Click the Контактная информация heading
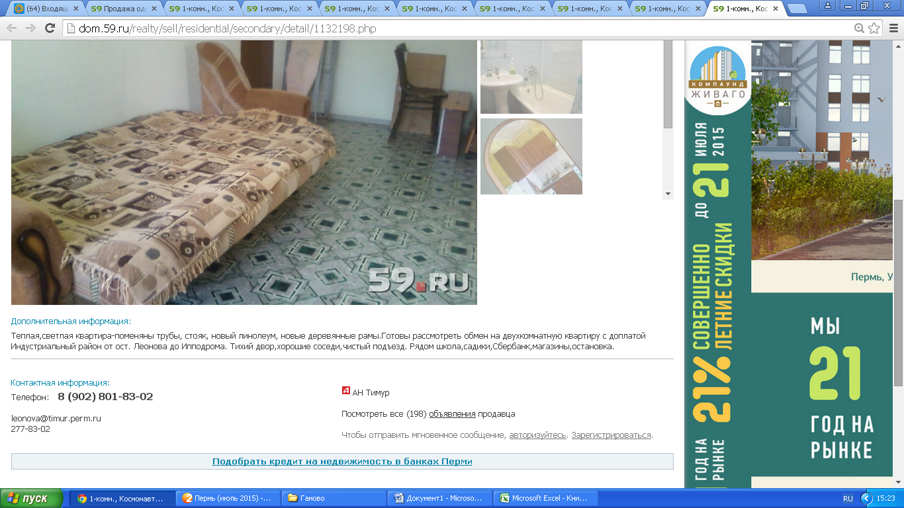904x508 pixels. coord(60,382)
